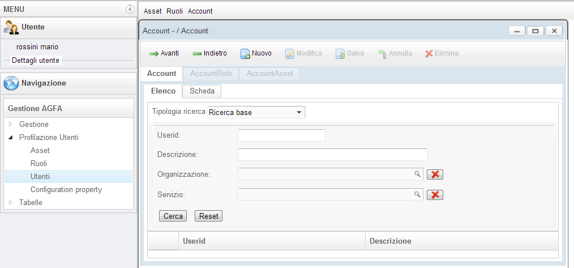
Task: Expand the Tabelle tree node
Action: pyautogui.click(x=10, y=202)
